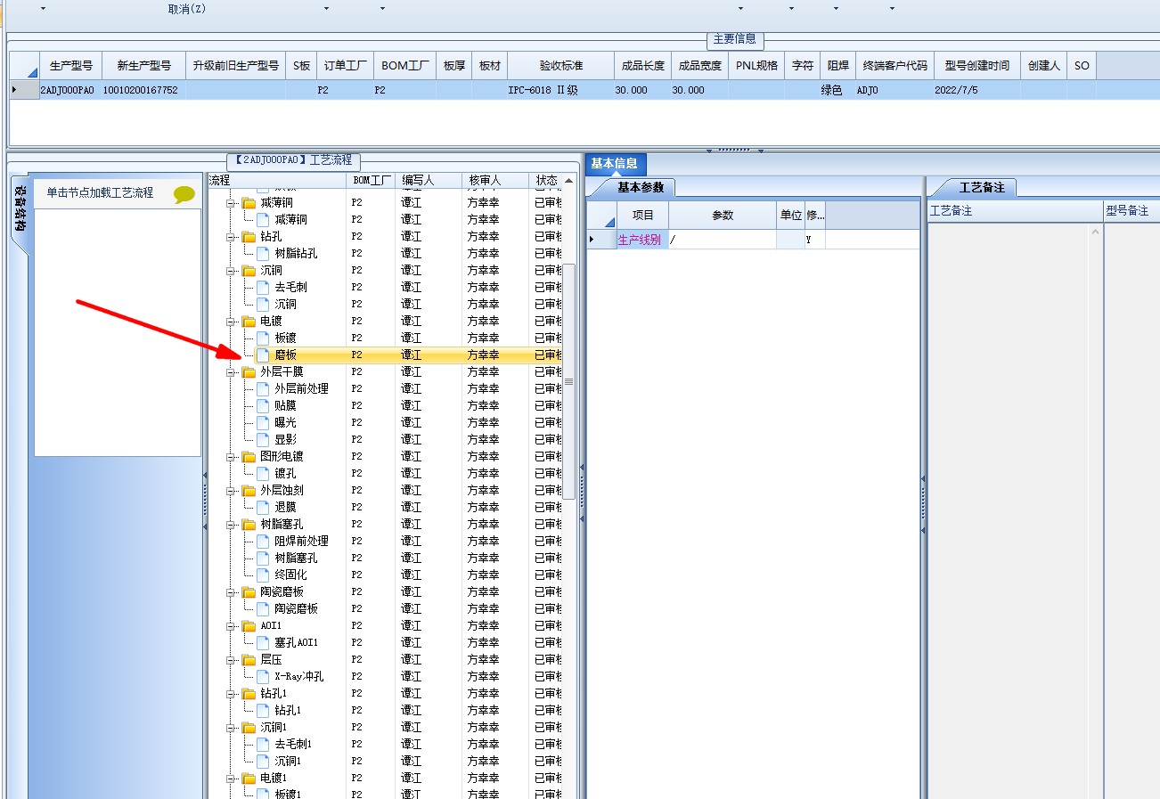Click the 陶瓷磨板 folder icon
The height and width of the screenshot is (799, 1160).
coord(249,592)
